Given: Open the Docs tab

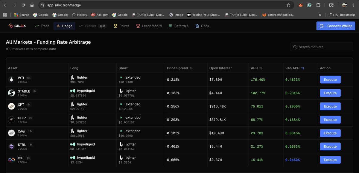Looking at the screenshot, I should [x=202, y=26].
